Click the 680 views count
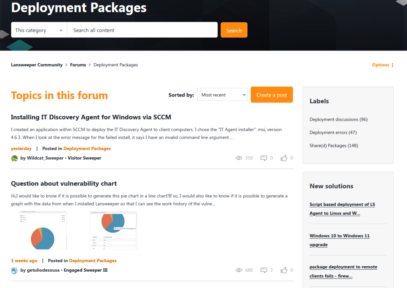 coord(249,270)
